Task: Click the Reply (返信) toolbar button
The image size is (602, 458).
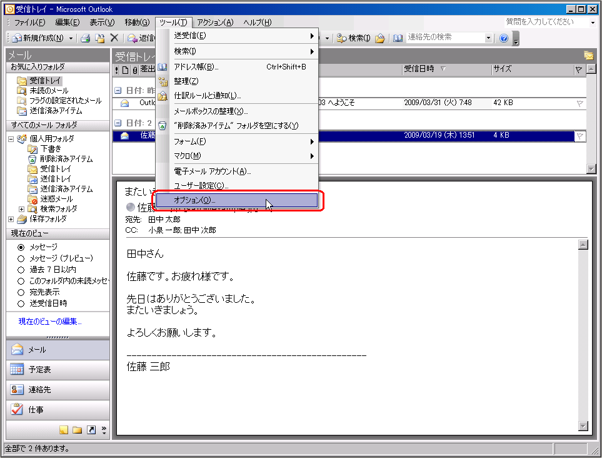Action: [x=141, y=38]
